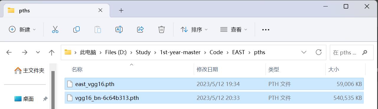The image size is (378, 109).
Task: Go back with the left arrow
Action: click(9, 52)
